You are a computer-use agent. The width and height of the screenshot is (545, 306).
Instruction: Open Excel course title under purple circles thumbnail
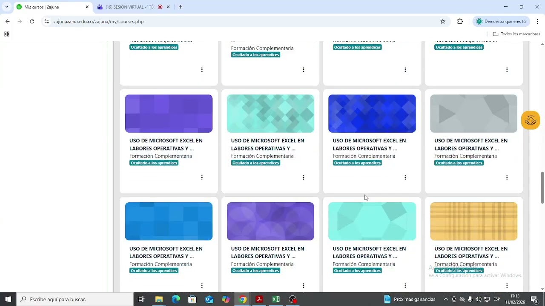pyautogui.click(x=267, y=252)
